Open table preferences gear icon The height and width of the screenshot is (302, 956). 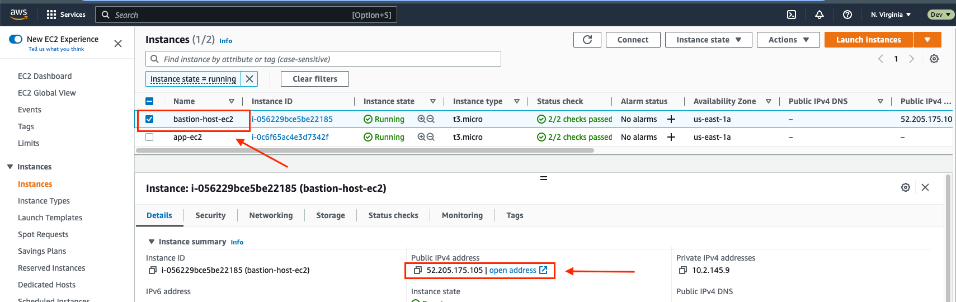pyautogui.click(x=934, y=59)
